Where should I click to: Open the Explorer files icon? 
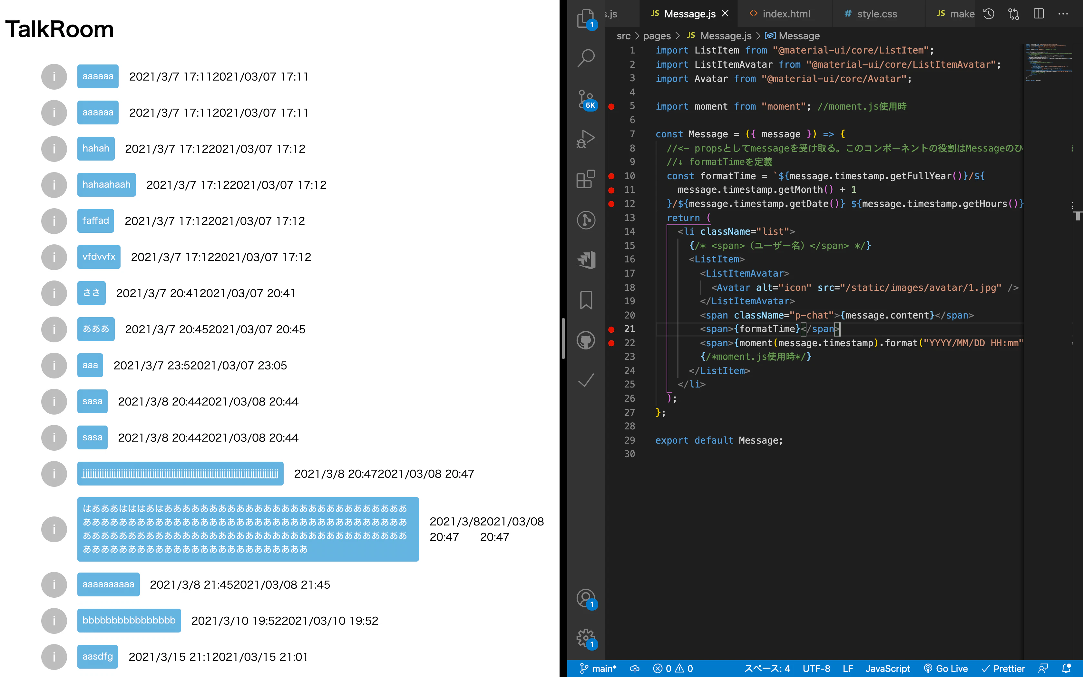click(586, 19)
